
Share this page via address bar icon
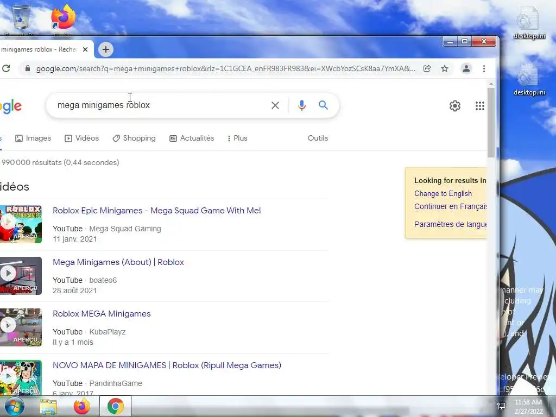[427, 68]
